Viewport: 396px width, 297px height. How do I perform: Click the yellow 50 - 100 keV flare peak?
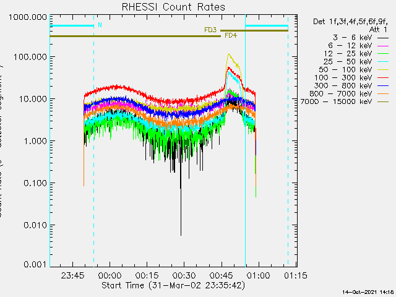point(229,54)
